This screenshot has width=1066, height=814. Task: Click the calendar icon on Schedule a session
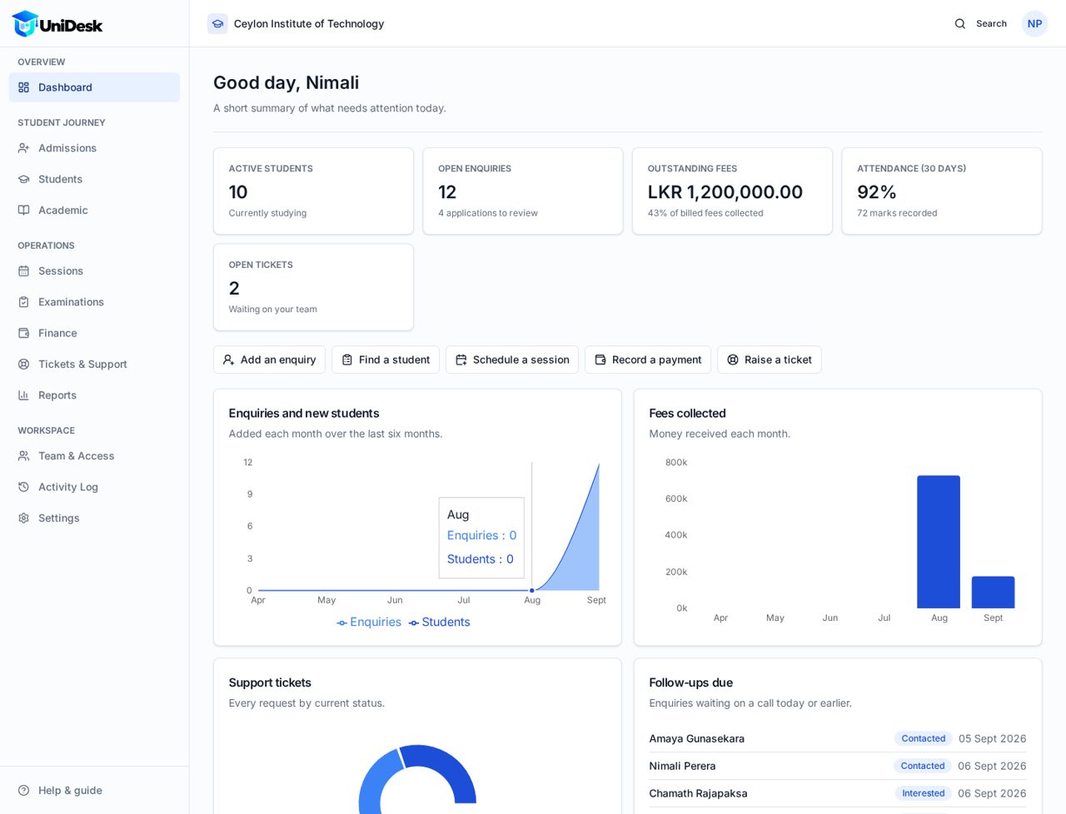point(461,360)
